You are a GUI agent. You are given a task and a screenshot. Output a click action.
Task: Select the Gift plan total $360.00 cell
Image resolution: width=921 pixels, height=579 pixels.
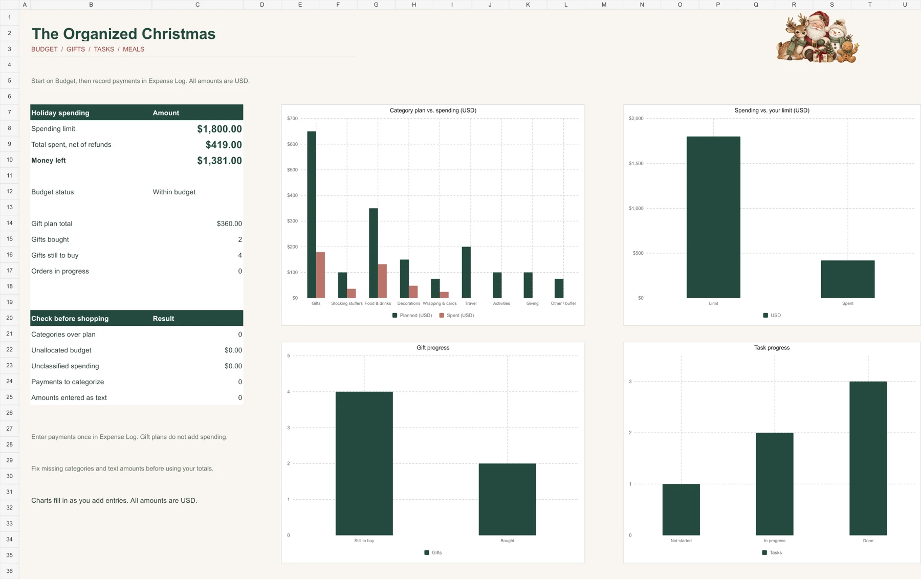tap(198, 224)
